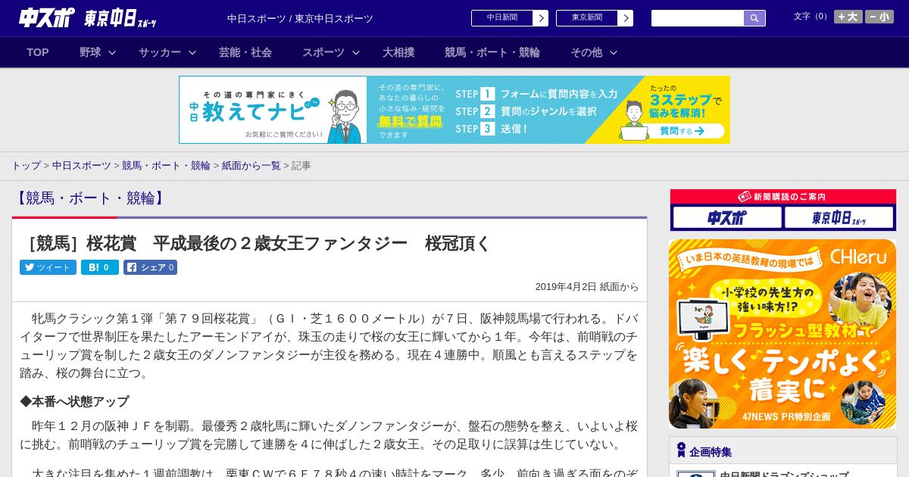Increase font size with 大 button
The width and height of the screenshot is (909, 477).
[x=848, y=17]
